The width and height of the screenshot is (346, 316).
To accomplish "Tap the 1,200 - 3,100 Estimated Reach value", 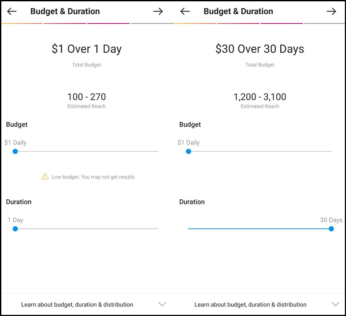I will click(259, 97).
